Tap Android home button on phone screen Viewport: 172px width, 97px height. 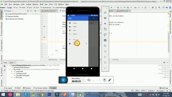83,68
